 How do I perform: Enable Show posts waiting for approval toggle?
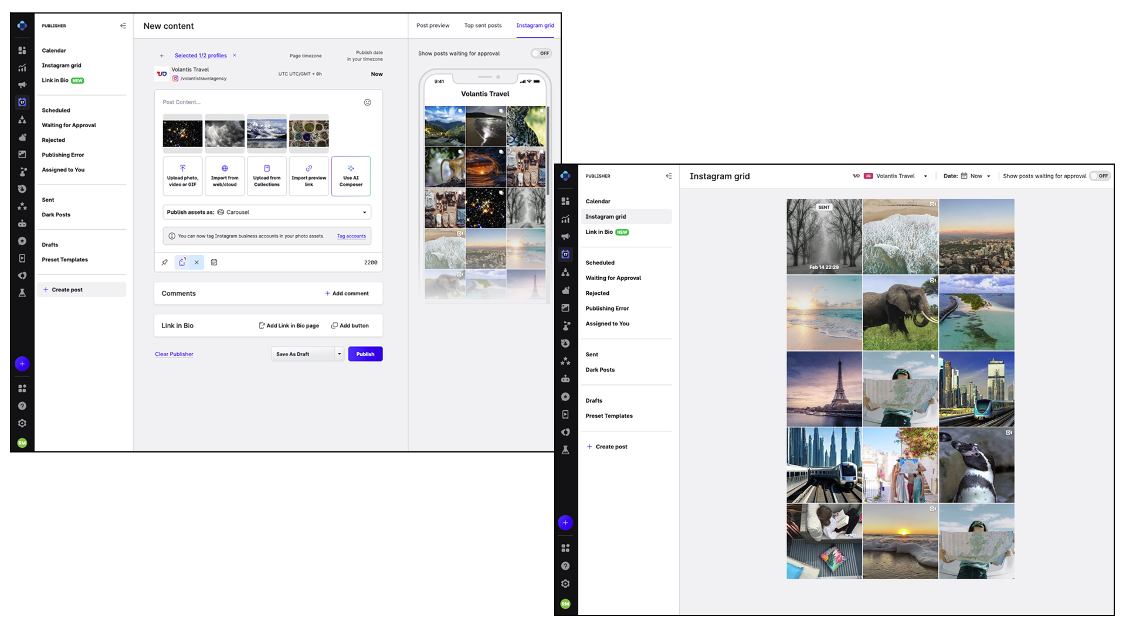tap(541, 53)
